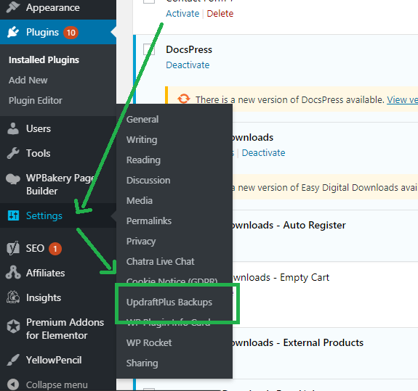Click the Collapse menu arrow icon
This screenshot has width=418, height=391.
click(13, 384)
